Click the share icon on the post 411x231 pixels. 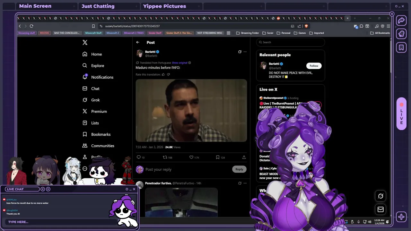(244, 157)
